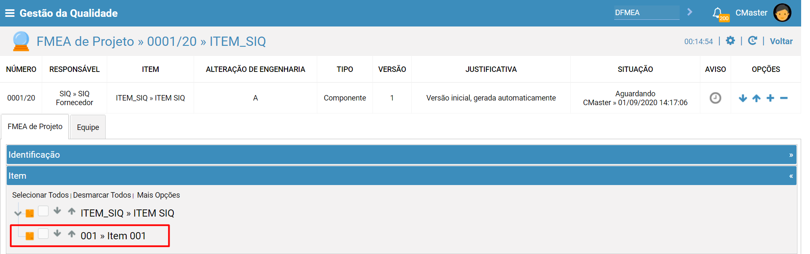
Task: Click the timer text 00:14:54
Action: point(698,42)
